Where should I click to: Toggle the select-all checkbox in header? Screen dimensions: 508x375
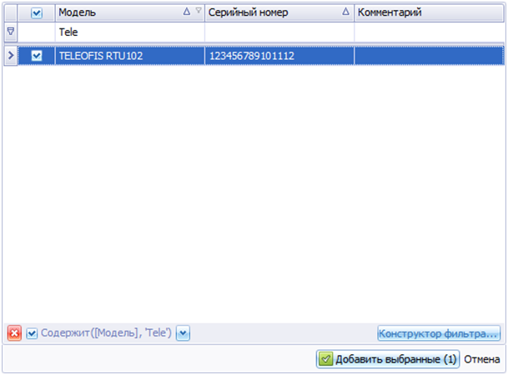[x=37, y=13]
